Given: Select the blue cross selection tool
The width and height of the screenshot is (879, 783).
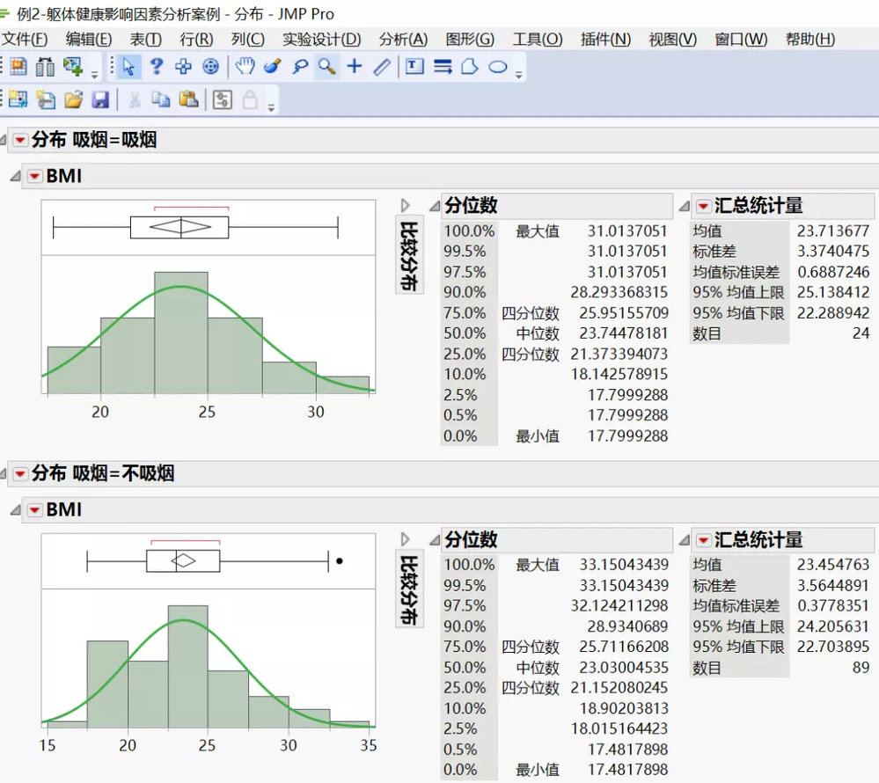Looking at the screenshot, I should (x=183, y=67).
